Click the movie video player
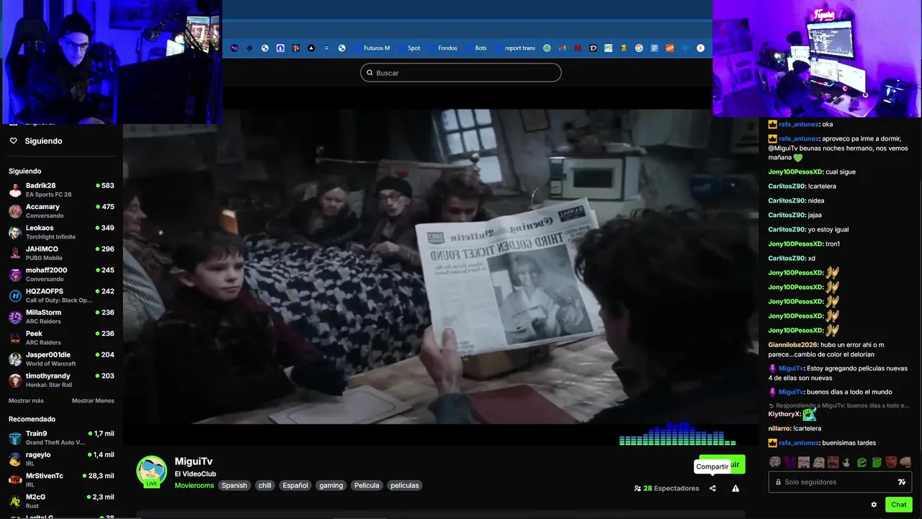The width and height of the screenshot is (922, 519). (440, 267)
